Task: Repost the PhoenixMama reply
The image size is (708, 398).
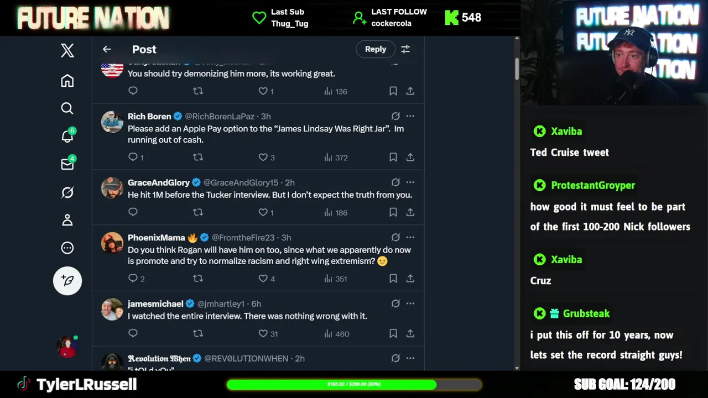Action: pos(198,278)
